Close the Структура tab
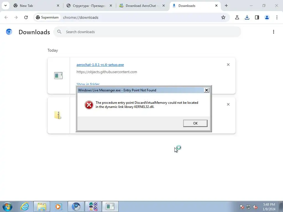Viewport: 283px width, 212px height. pos(111,6)
